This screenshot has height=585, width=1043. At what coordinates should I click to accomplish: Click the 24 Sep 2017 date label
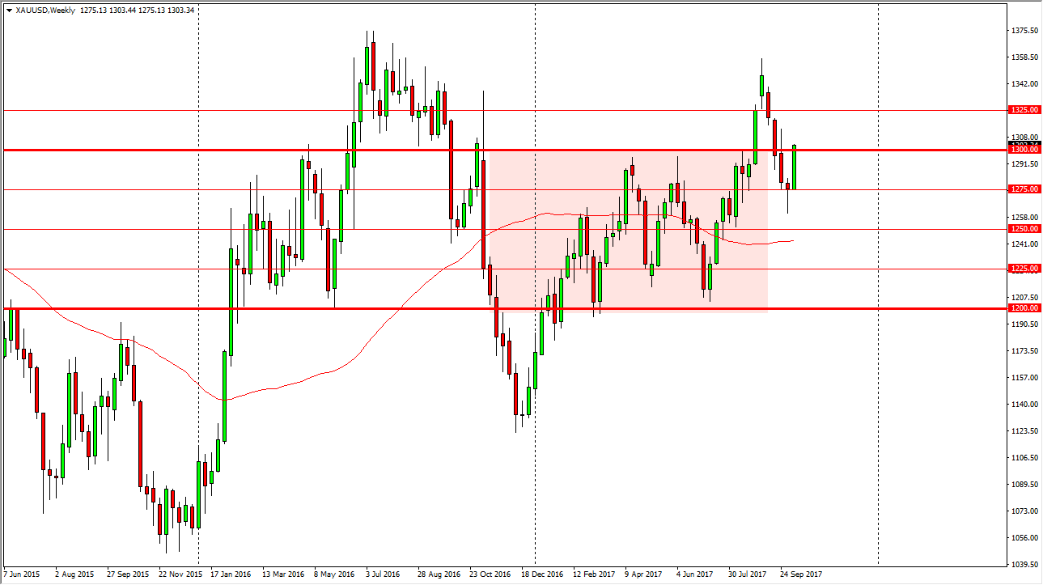point(800,574)
